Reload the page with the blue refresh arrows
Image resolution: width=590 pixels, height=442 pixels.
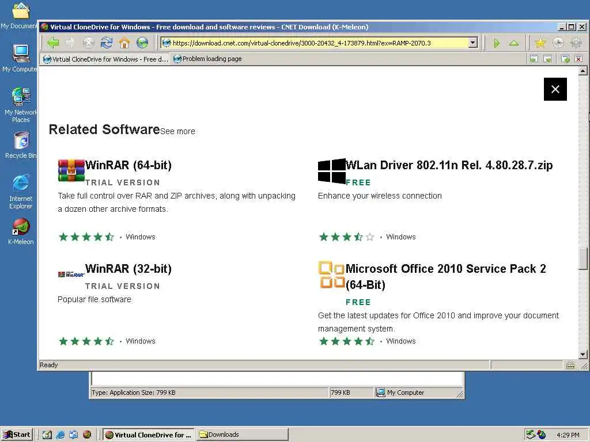tap(107, 43)
